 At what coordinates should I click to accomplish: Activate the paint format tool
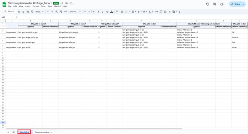click(32, 12)
